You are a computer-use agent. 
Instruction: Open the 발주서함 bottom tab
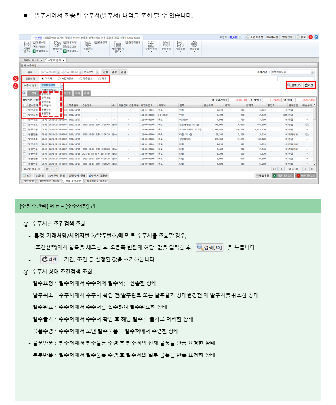coord(29,181)
